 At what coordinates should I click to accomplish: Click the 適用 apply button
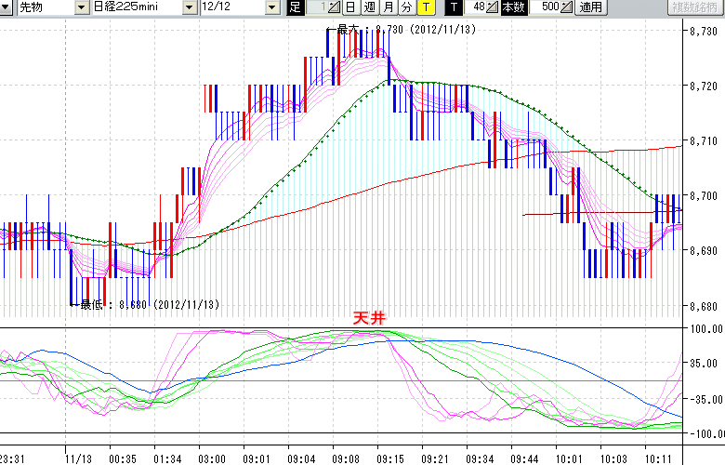pyautogui.click(x=590, y=7)
